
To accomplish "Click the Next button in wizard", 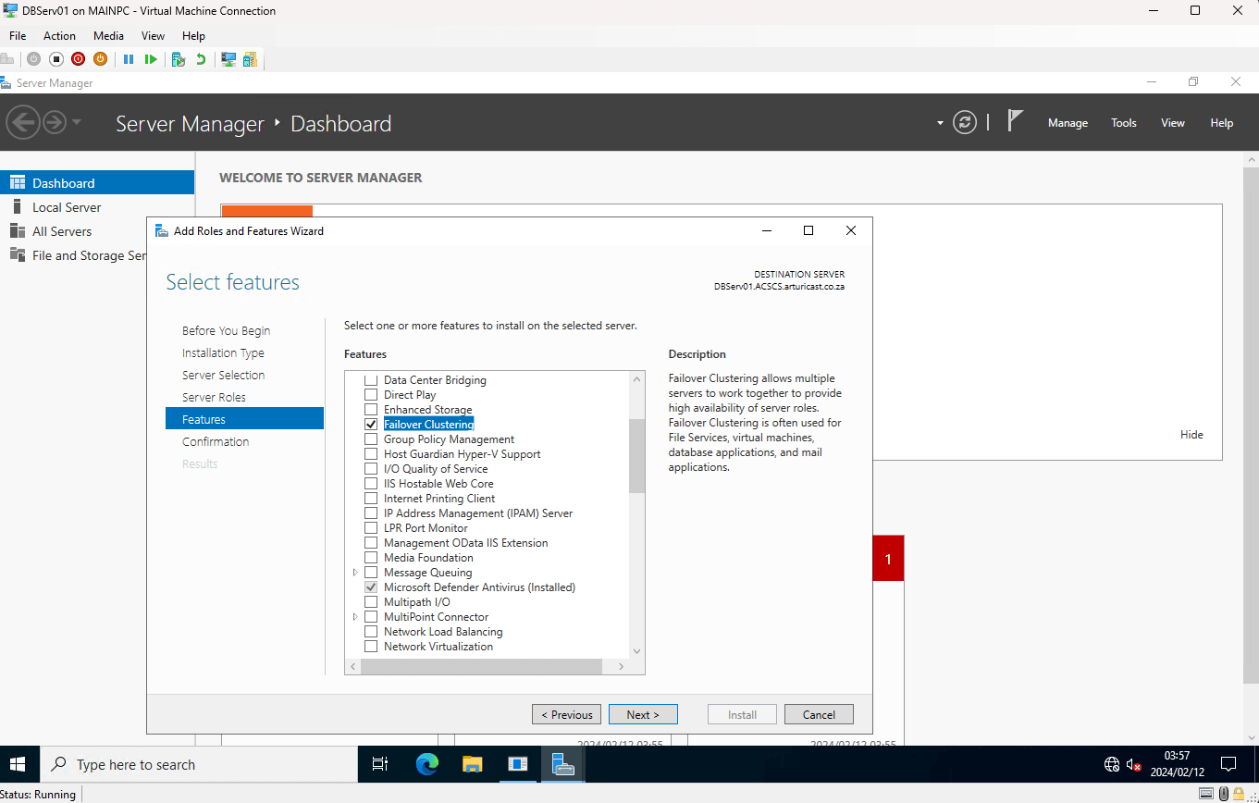I will [643, 714].
